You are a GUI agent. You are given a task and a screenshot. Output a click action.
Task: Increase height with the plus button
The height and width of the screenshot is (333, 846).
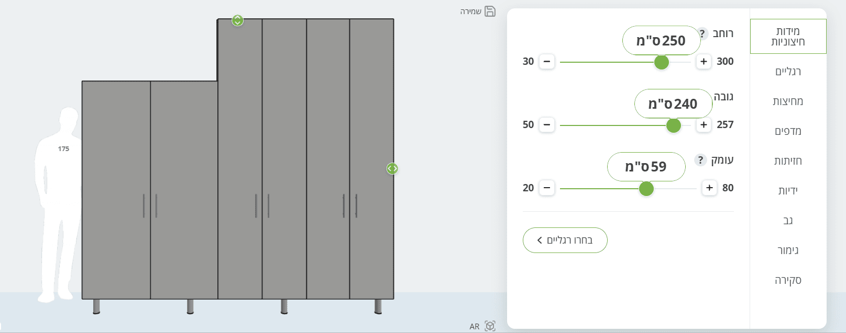[704, 125]
